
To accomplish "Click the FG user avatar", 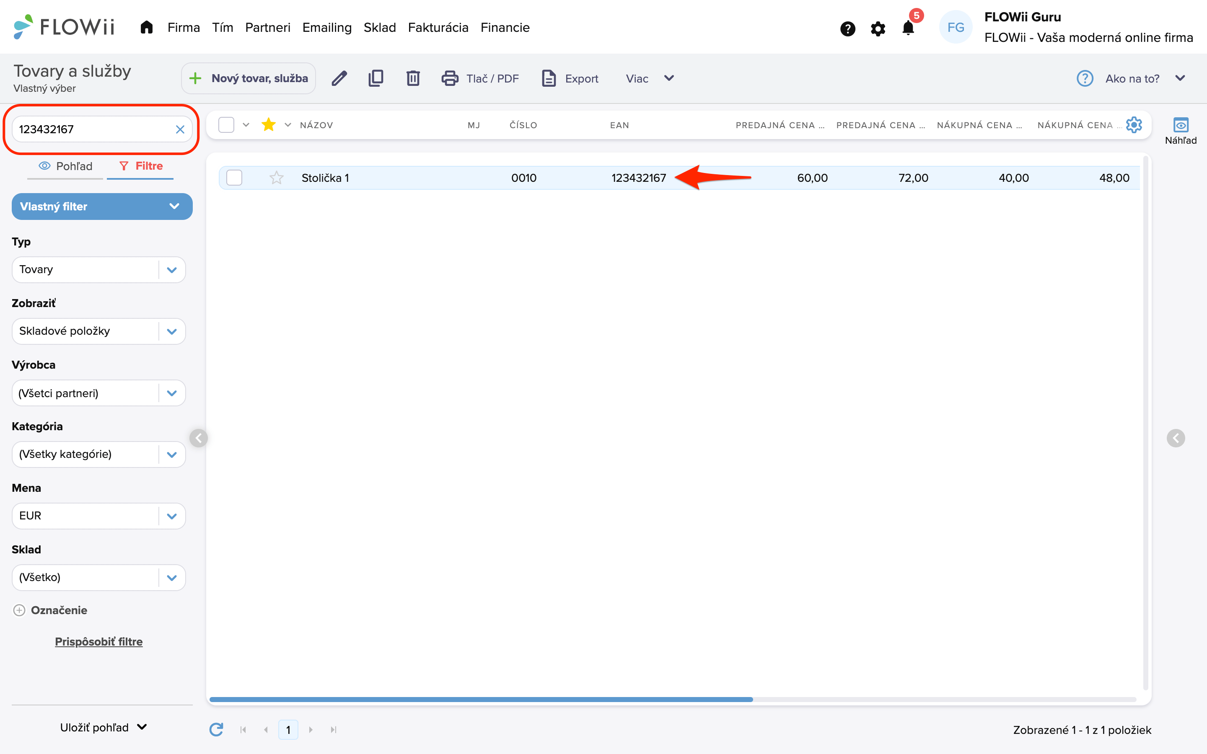I will pos(955,27).
